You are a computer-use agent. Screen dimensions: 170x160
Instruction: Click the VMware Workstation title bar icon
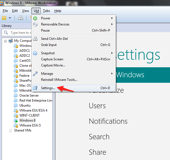[2, 3]
